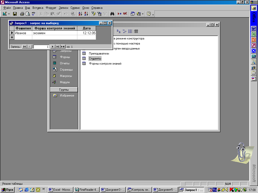The image size is (258, 193).
Task: Select the row selector of the Иванов record
Action: [x=12, y=33]
